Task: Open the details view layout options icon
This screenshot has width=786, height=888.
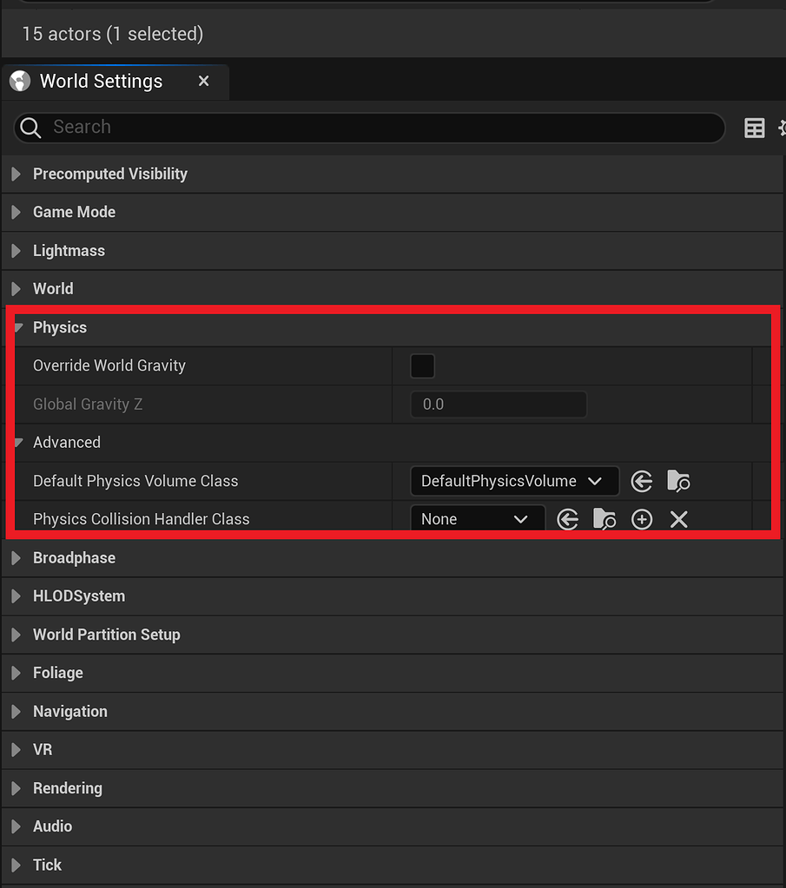Action: [755, 128]
